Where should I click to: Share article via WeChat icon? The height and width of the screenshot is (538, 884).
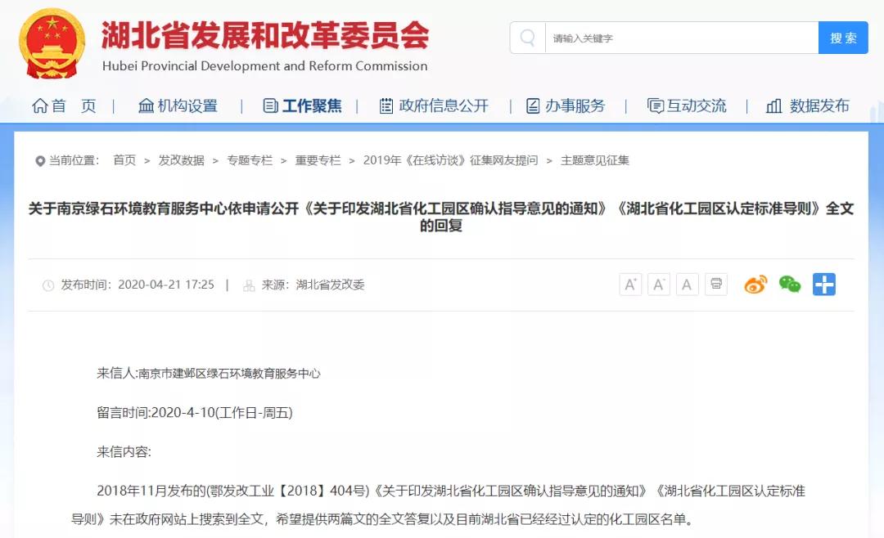[790, 285]
